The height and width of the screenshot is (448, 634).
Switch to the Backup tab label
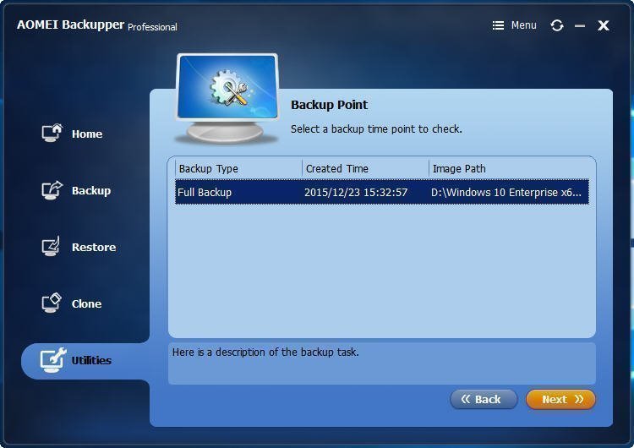pos(91,190)
